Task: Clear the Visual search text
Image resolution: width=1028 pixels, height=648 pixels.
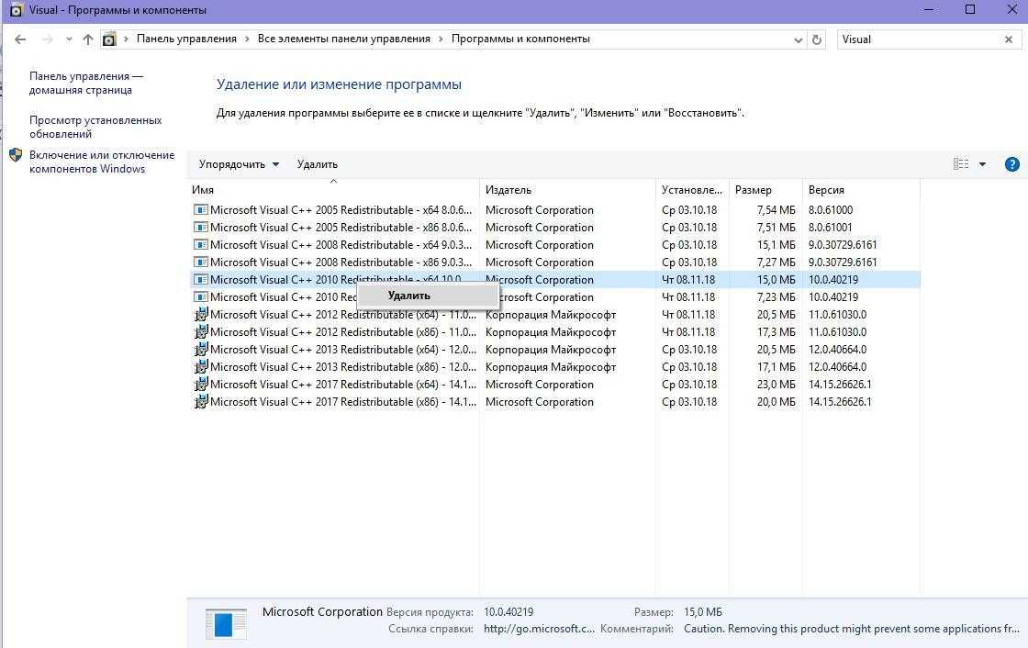Action: (1009, 39)
